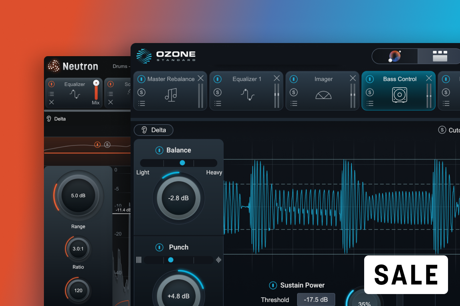
Task: Solo the Equalizer 1 module
Action: pyautogui.click(x=217, y=92)
